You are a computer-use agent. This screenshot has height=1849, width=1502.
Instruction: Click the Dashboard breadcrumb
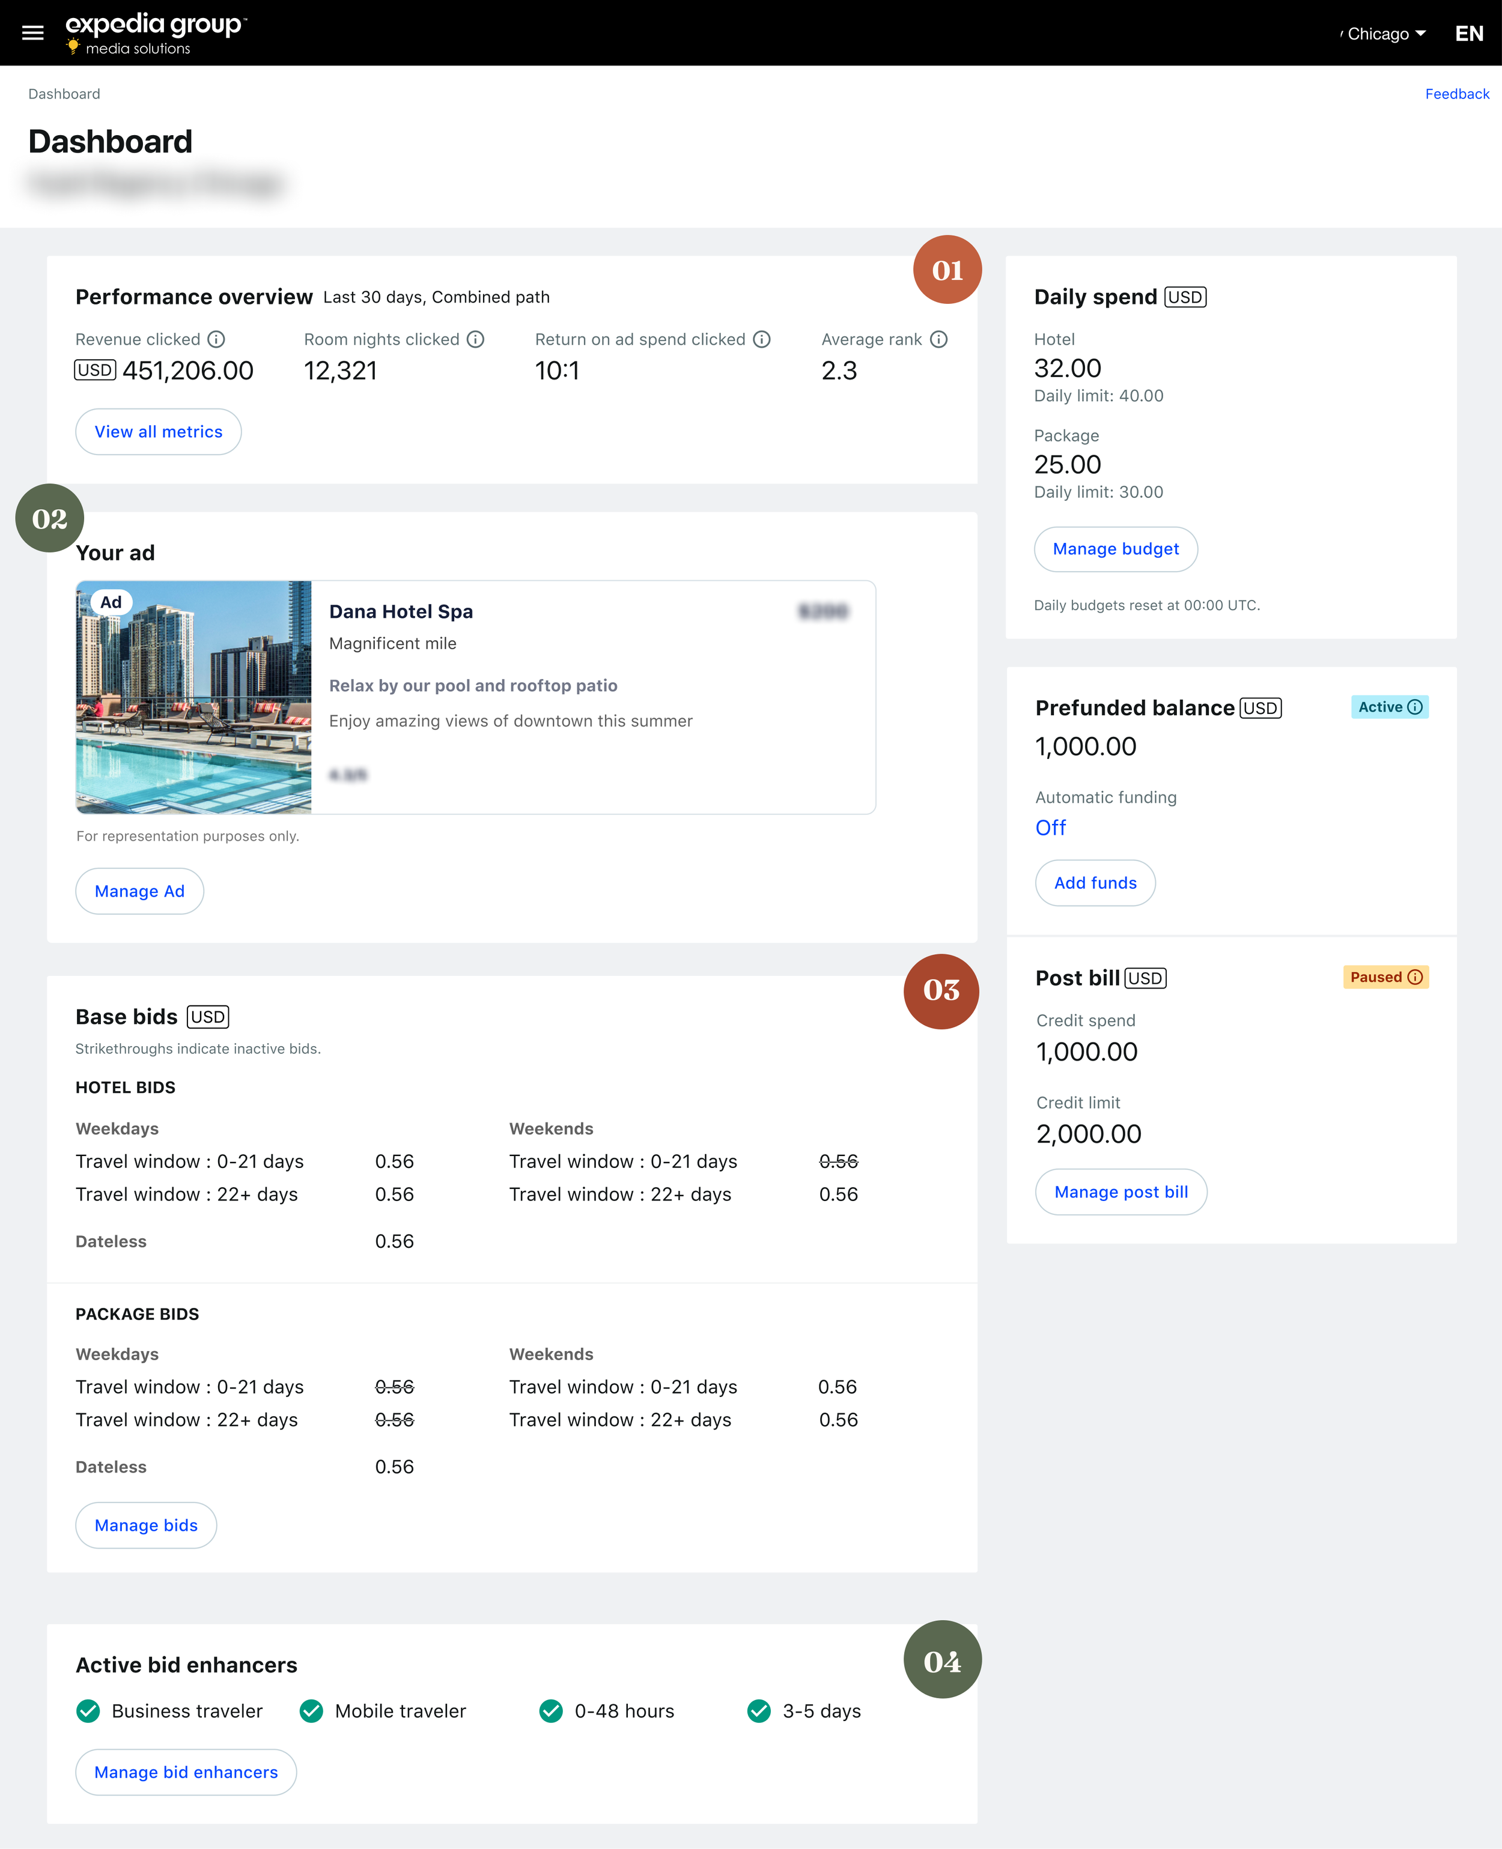[64, 94]
